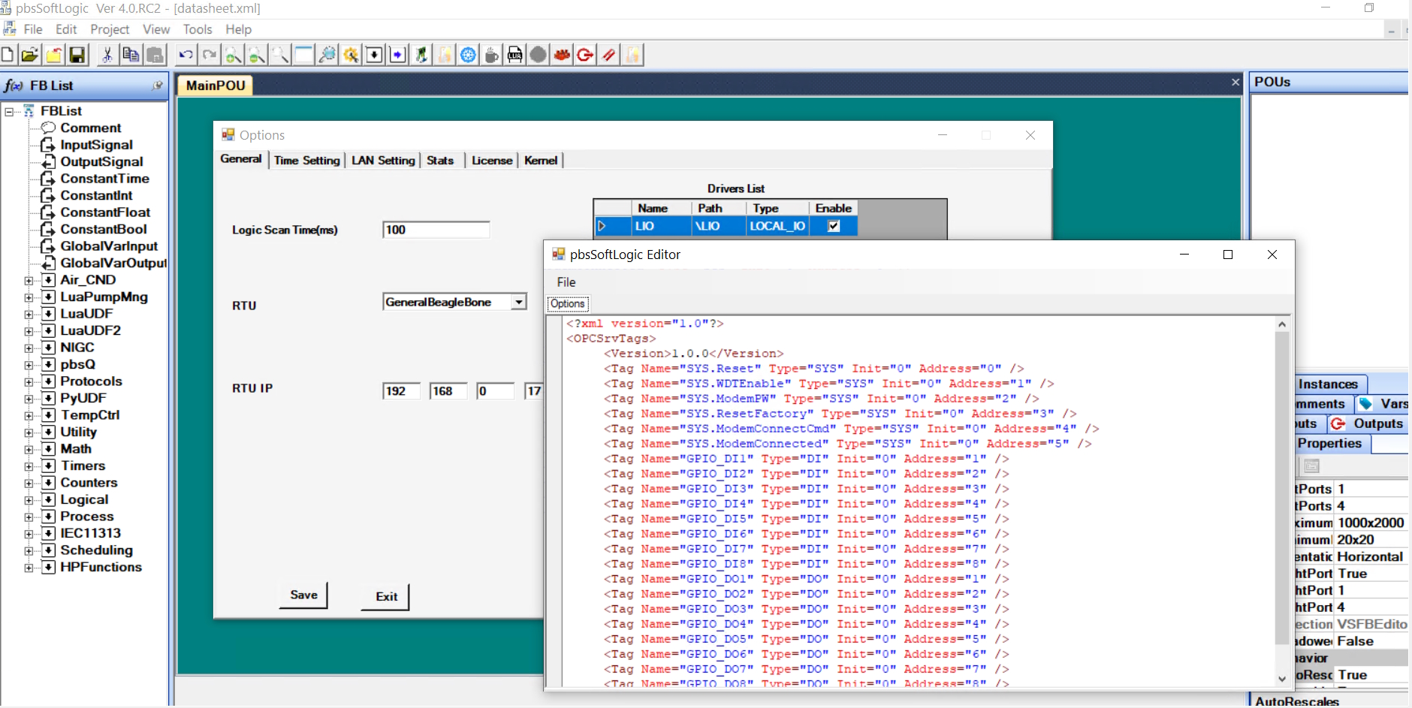Expand the Timers node in FB List
This screenshot has height=708, width=1412.
tap(29, 466)
